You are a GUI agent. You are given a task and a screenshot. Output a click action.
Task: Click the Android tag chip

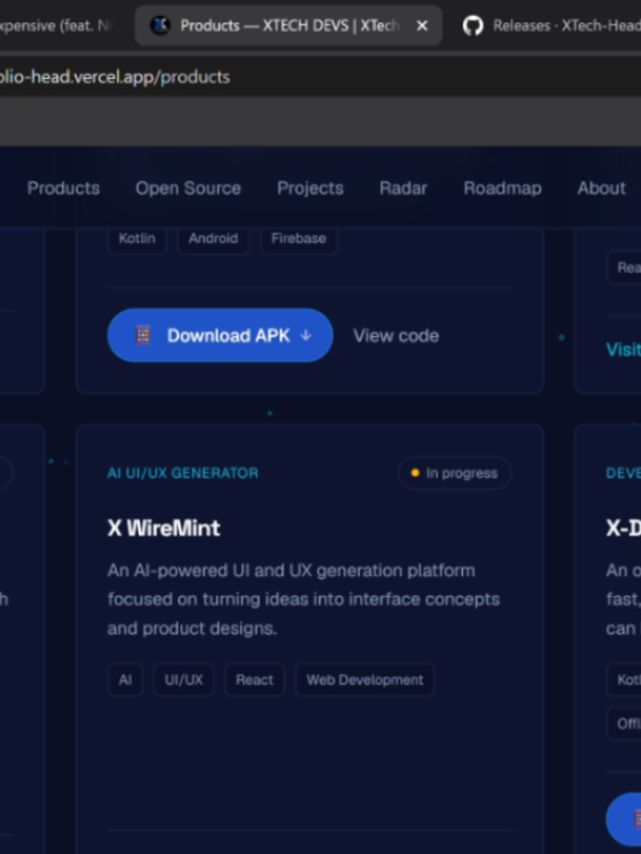(x=213, y=239)
